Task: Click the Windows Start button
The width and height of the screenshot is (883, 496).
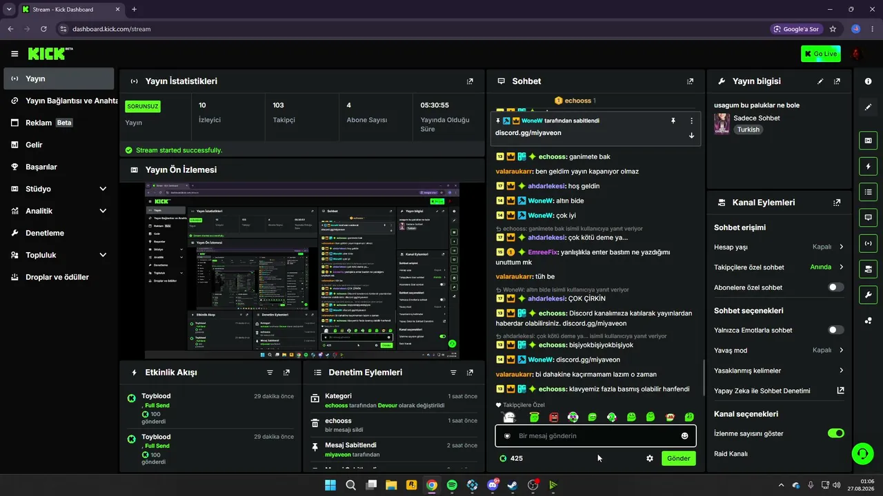Action: point(330,485)
